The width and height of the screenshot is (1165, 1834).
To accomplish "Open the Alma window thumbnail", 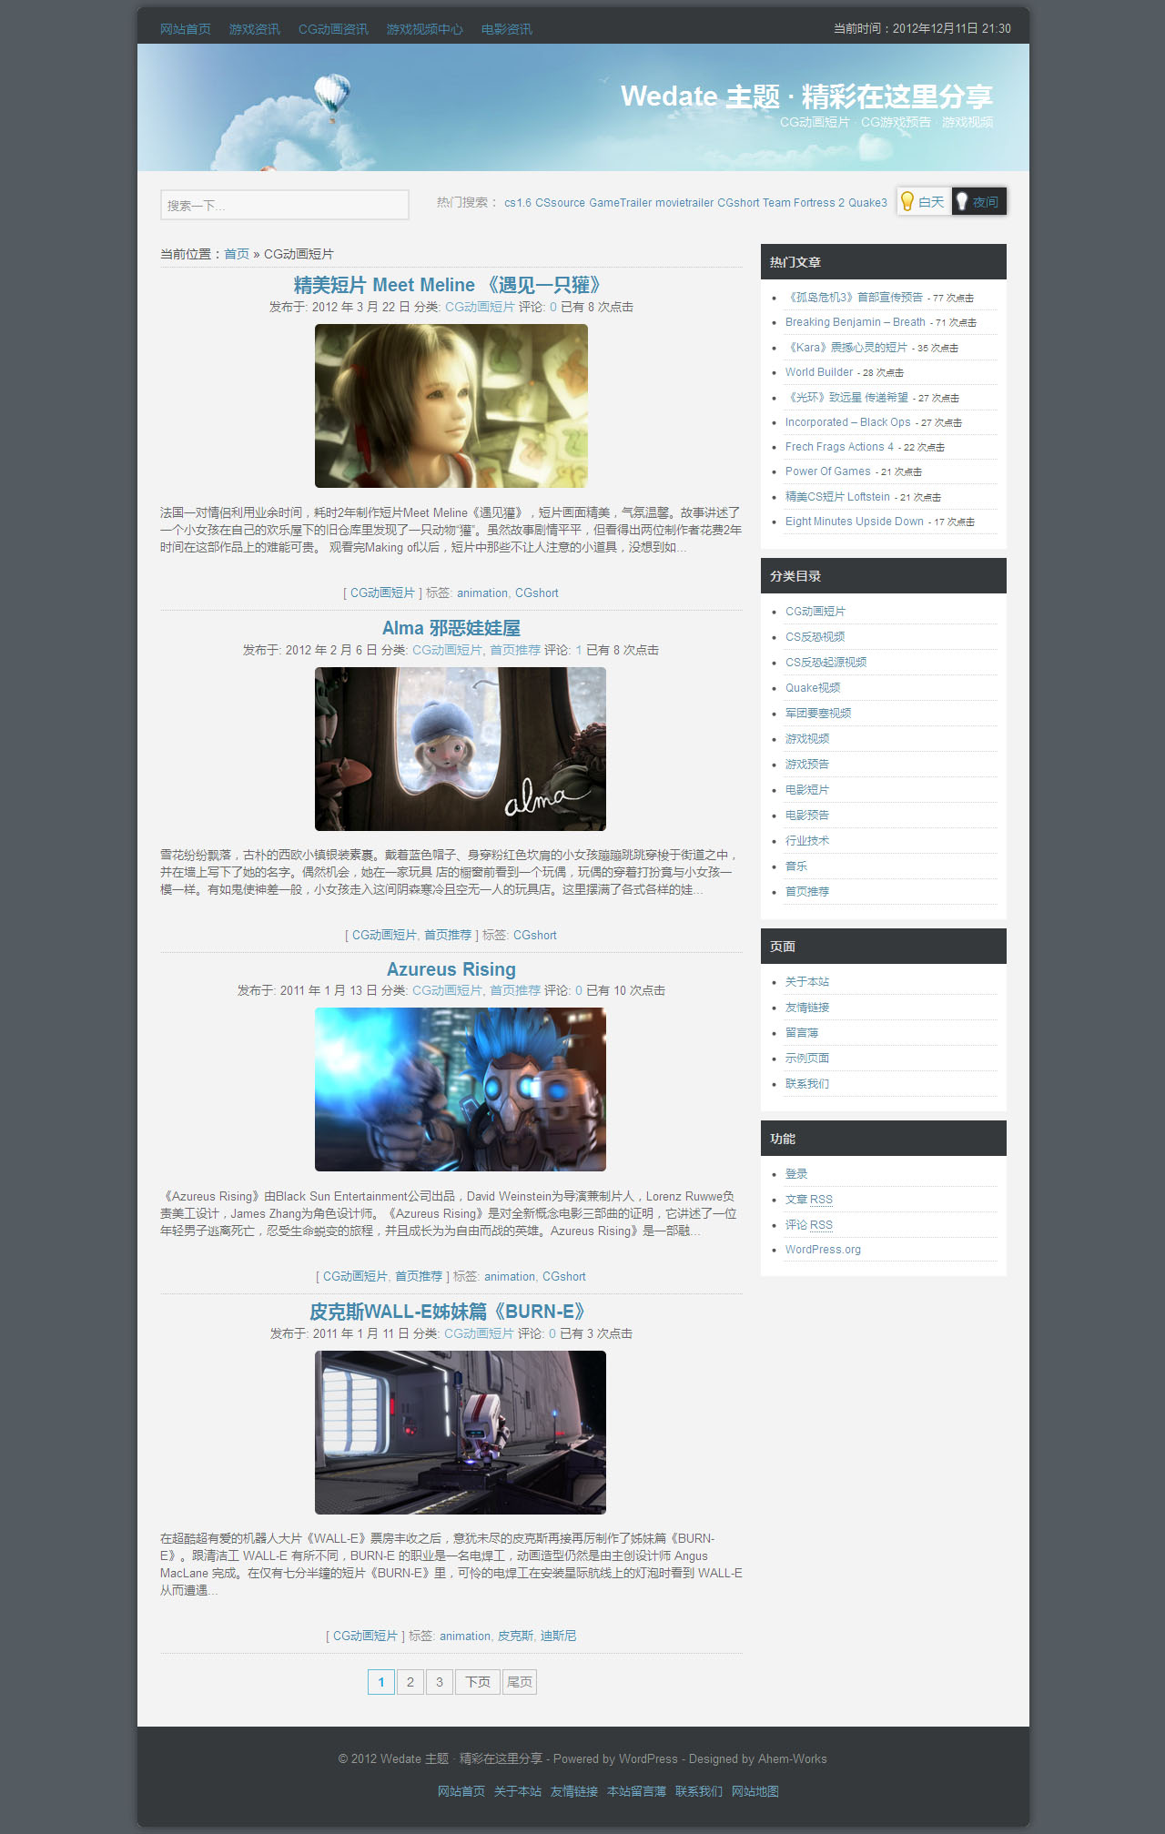I will point(461,749).
